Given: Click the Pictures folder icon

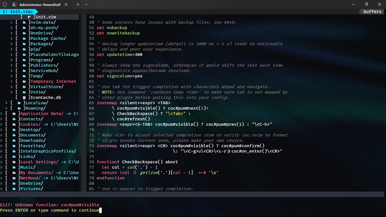Looking at the screenshot, I should 14,189.
